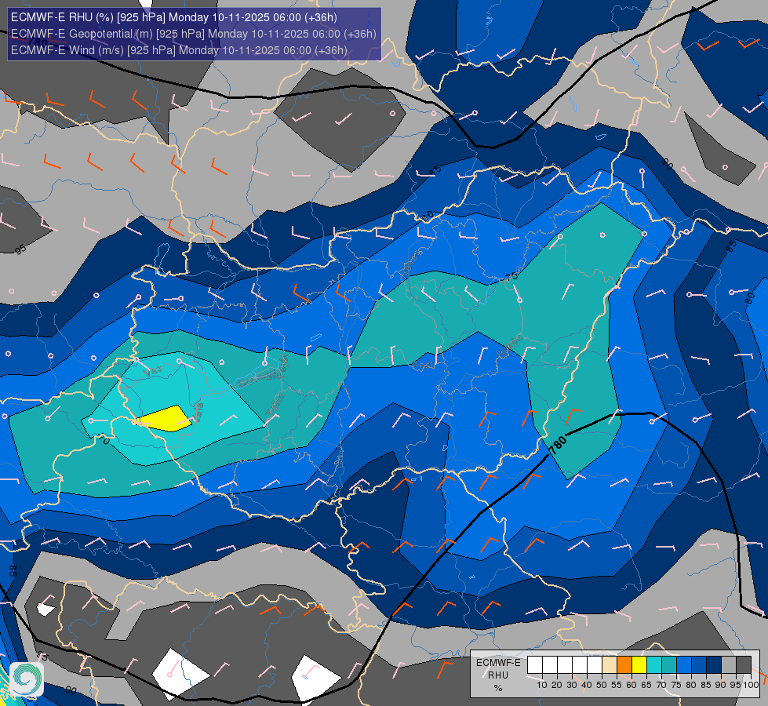Pick the teal 70–75 legend swatch
The height and width of the screenshot is (706, 768).
pyautogui.click(x=669, y=665)
